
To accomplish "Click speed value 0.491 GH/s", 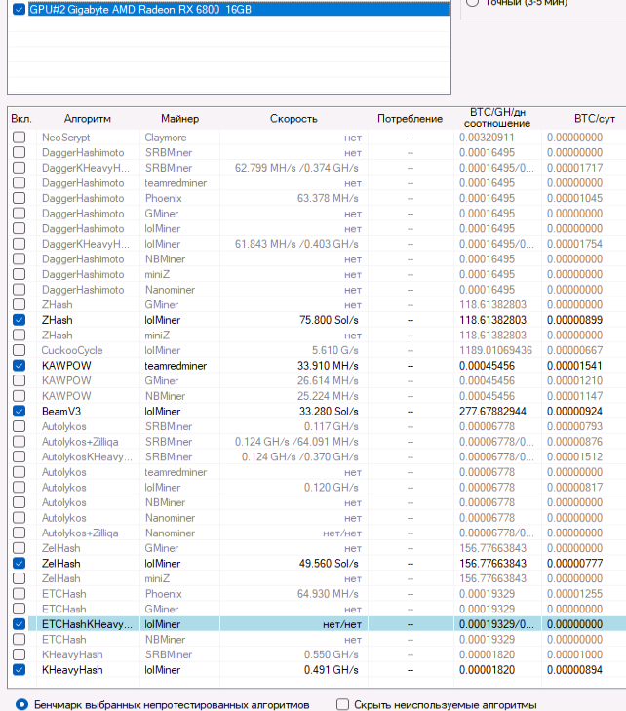I will click(x=332, y=669).
